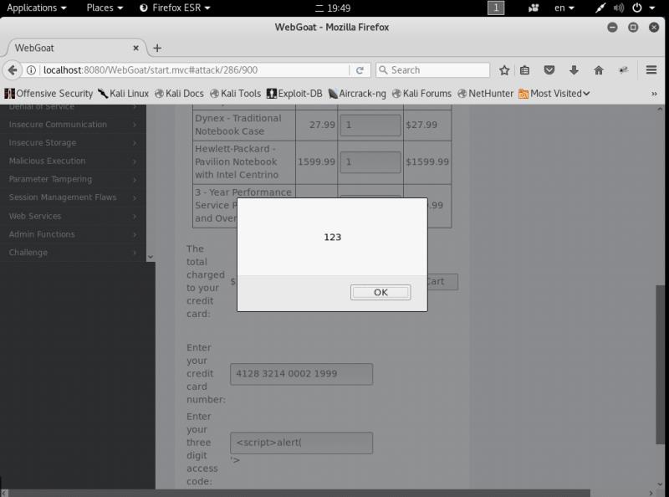Open site info icon in address bar
Image resolution: width=669 pixels, height=497 pixels.
(31, 70)
